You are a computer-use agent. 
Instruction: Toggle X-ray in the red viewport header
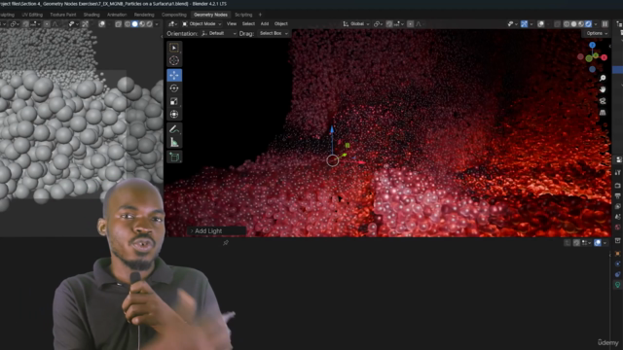point(558,23)
